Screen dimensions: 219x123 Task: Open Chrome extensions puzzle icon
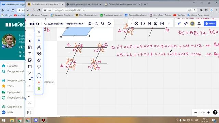tap(201, 10)
